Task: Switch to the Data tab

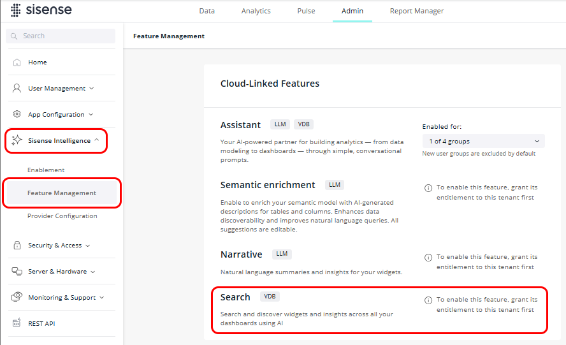Action: click(207, 11)
